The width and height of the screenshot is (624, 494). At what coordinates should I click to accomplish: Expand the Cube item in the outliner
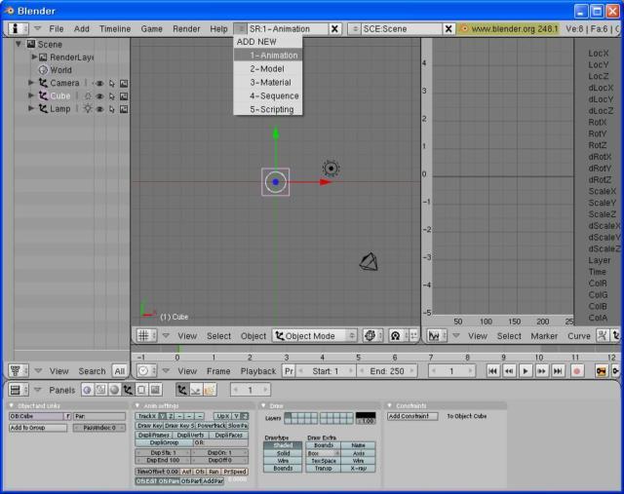tap(31, 95)
